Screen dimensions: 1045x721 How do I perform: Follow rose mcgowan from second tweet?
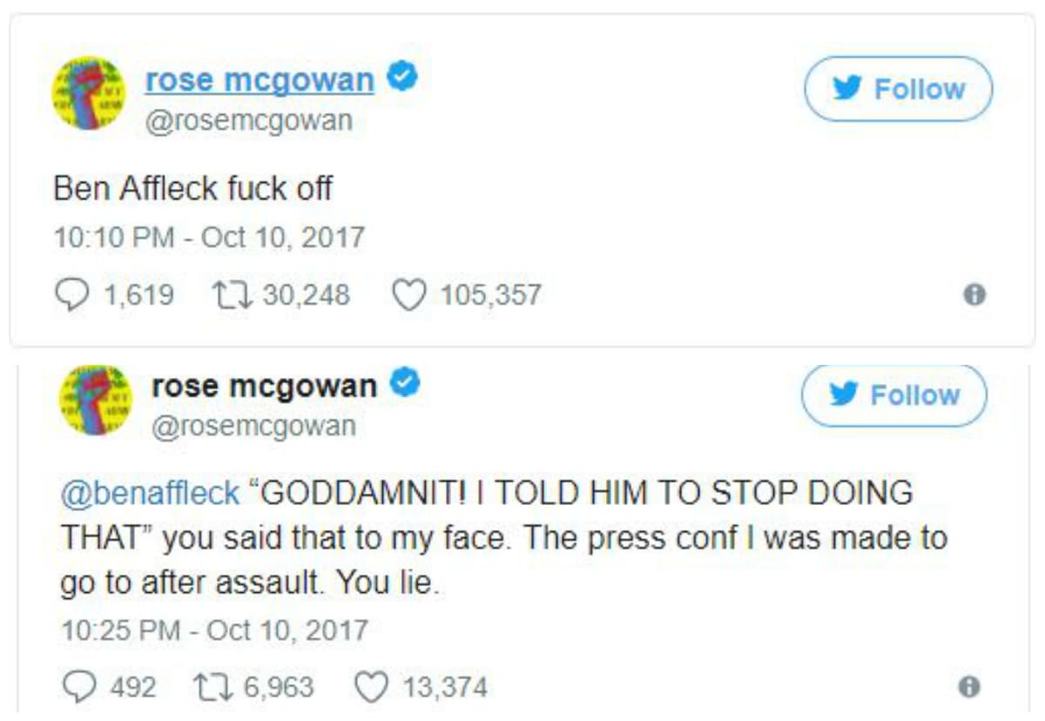pyautogui.click(x=894, y=395)
